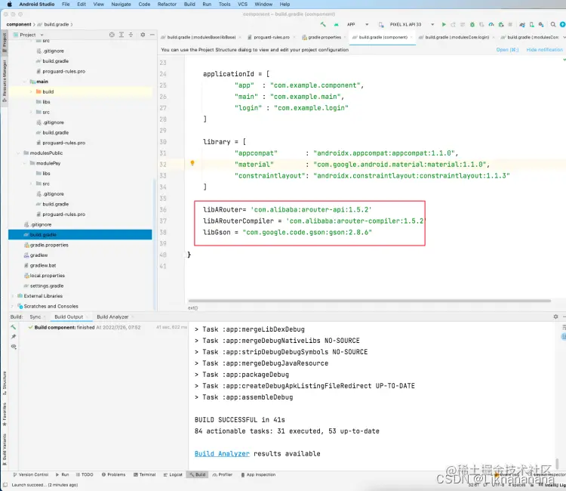Open Build panel settings gear
Viewport: 566px width, 491px height.
click(x=555, y=317)
